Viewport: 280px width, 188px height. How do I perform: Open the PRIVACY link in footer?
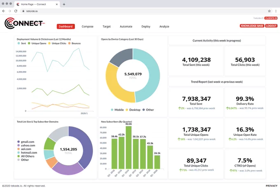pos(271,186)
